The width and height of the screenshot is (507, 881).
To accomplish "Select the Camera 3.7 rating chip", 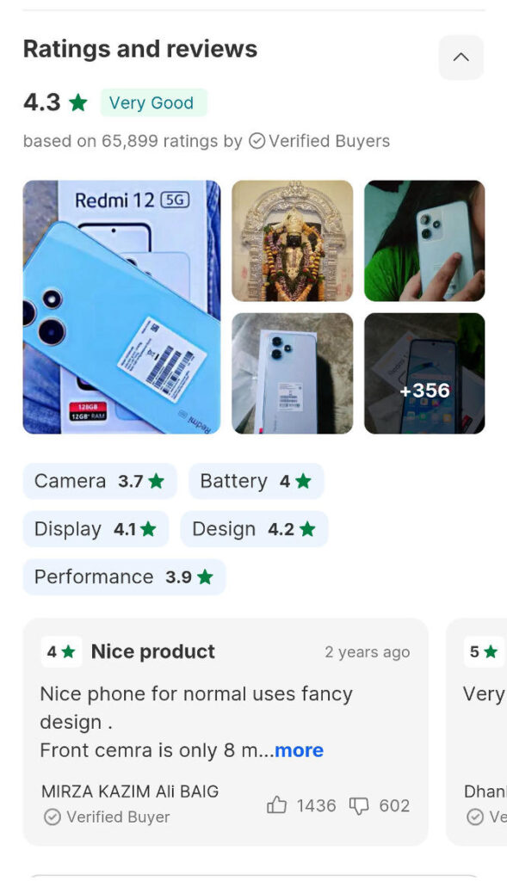I will [100, 481].
